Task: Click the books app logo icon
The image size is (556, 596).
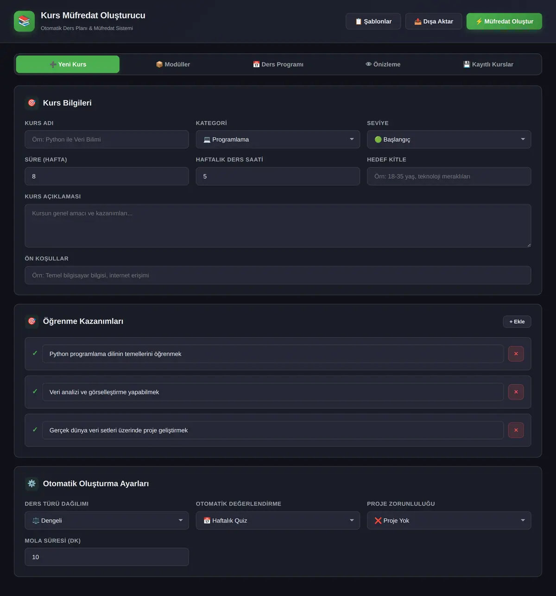Action: (x=24, y=21)
